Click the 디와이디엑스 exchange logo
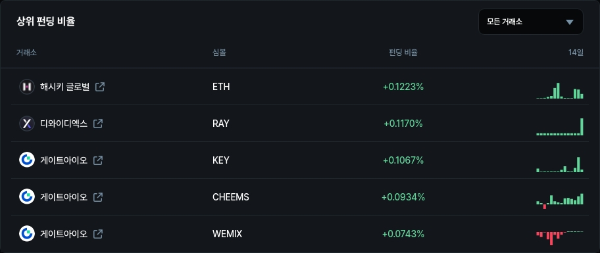Viewport: 600px width, 253px height. [27, 124]
